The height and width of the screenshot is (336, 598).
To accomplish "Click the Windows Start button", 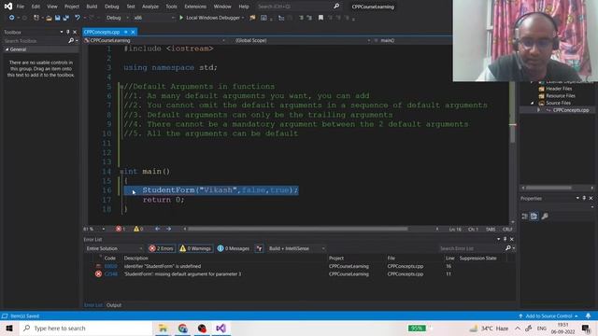I will pyautogui.click(x=9, y=328).
